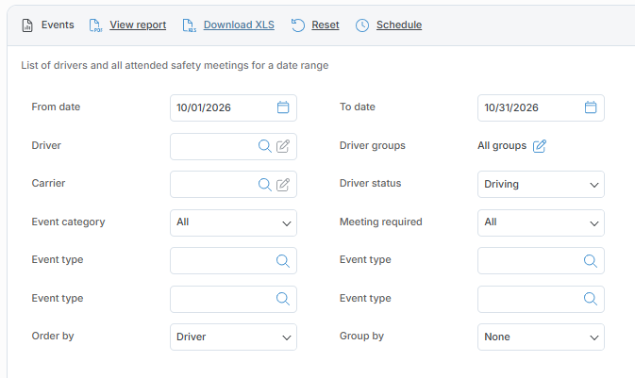Click the From date field showing 10/01/2026
The image size is (635, 378).
(x=233, y=107)
